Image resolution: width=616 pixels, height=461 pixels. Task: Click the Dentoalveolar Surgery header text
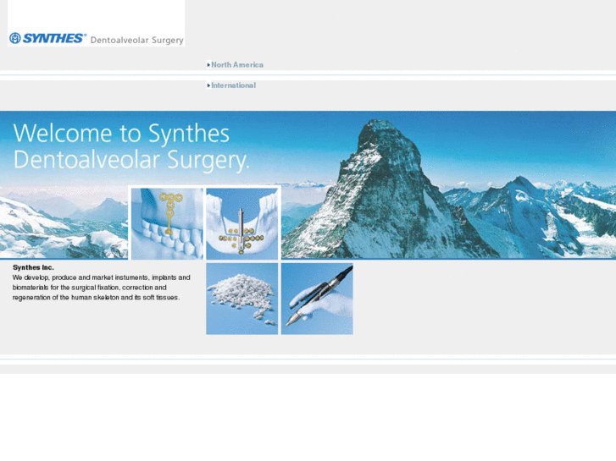(x=136, y=40)
